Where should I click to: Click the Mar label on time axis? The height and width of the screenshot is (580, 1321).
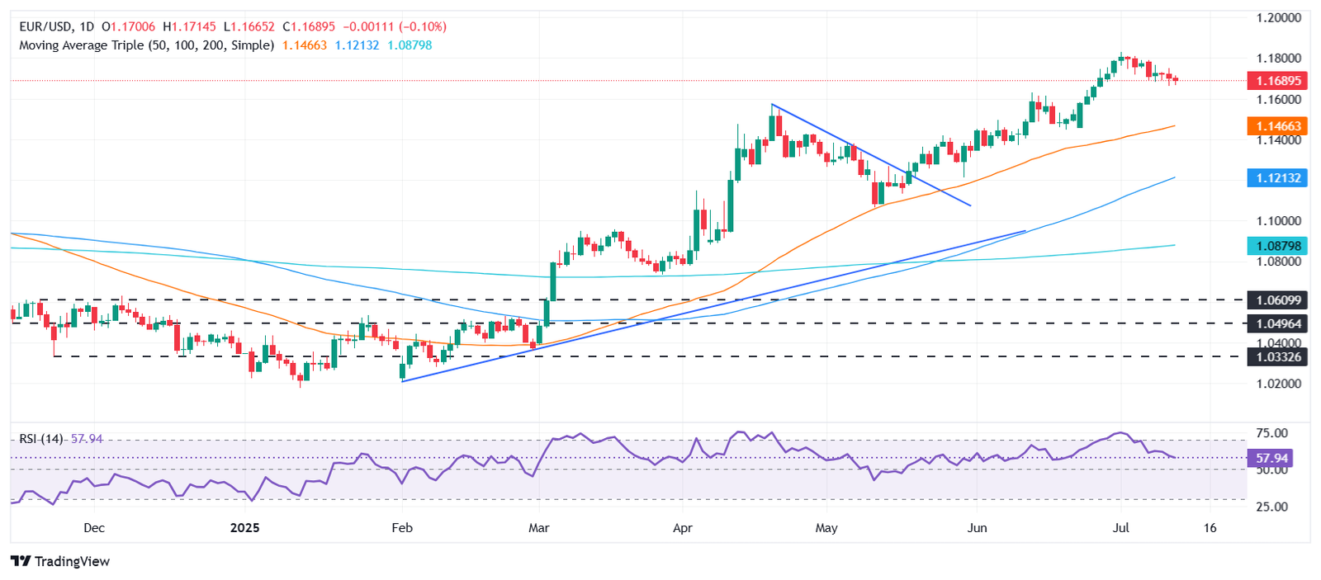[539, 528]
